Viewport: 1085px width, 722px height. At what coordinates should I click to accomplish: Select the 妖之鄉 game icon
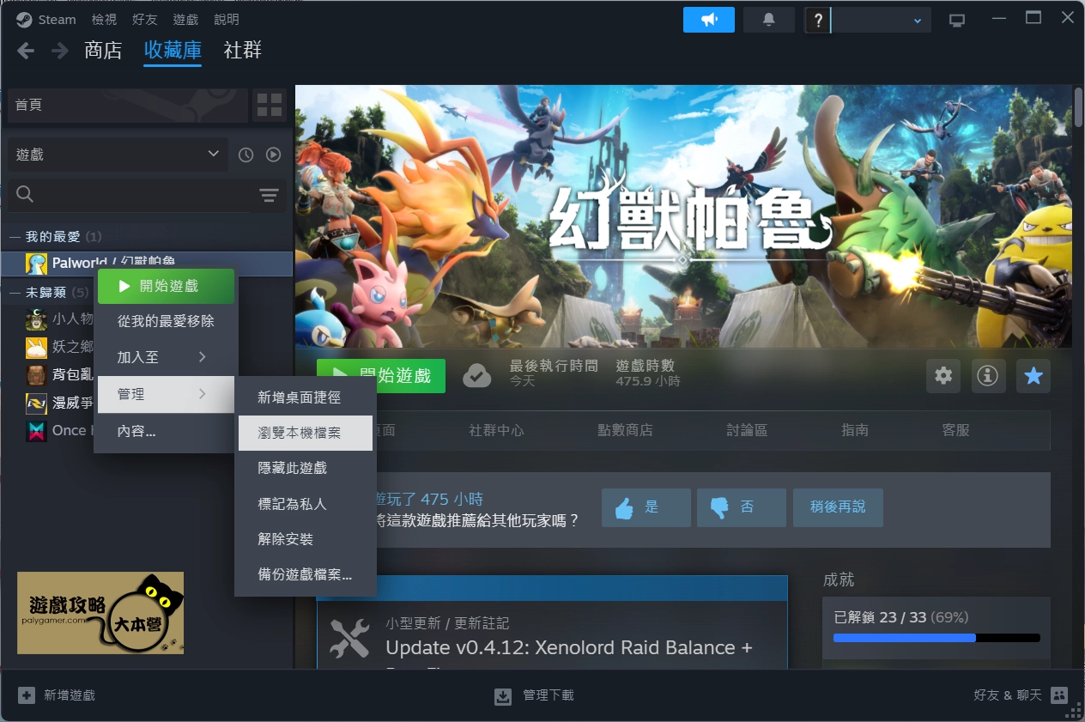pyautogui.click(x=36, y=348)
